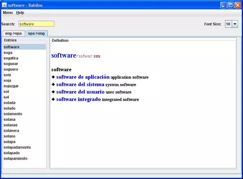
Task: Click the software integrado phrase
Action: 78,99
